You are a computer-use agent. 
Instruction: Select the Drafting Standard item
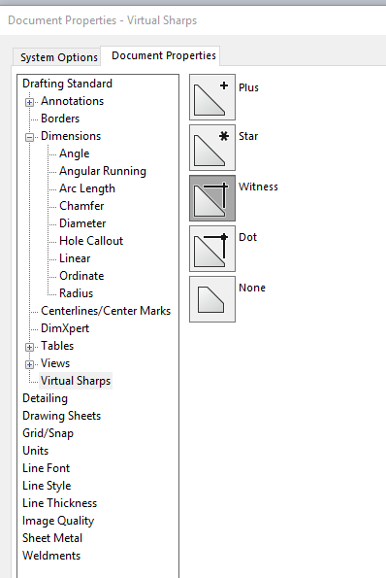pos(67,84)
